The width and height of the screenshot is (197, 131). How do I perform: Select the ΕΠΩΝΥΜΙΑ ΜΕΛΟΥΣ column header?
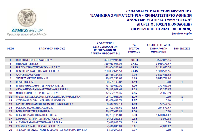click(52, 48)
